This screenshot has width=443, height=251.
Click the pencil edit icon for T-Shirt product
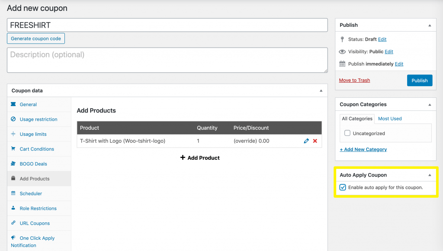point(306,141)
